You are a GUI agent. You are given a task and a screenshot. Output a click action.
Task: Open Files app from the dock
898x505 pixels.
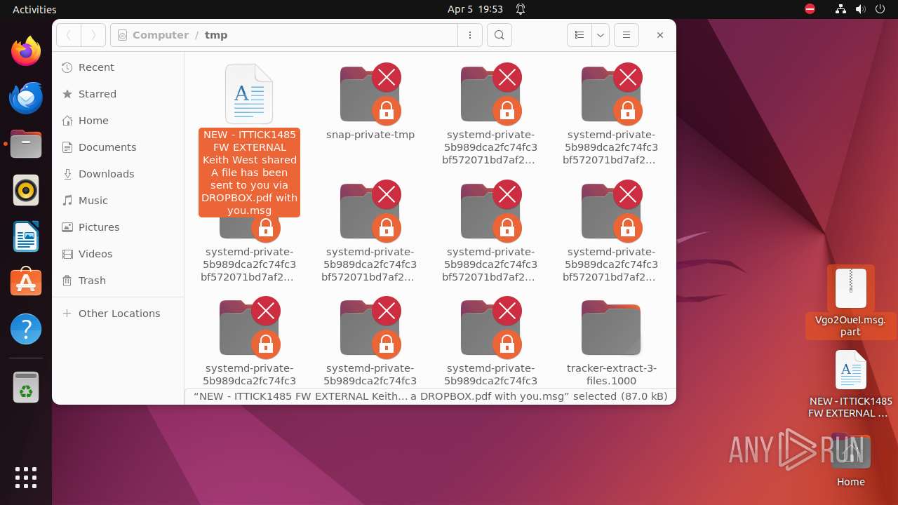pos(26,144)
